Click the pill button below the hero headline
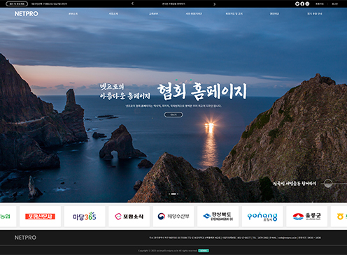Screen dimensions: 347x255 point(173,115)
